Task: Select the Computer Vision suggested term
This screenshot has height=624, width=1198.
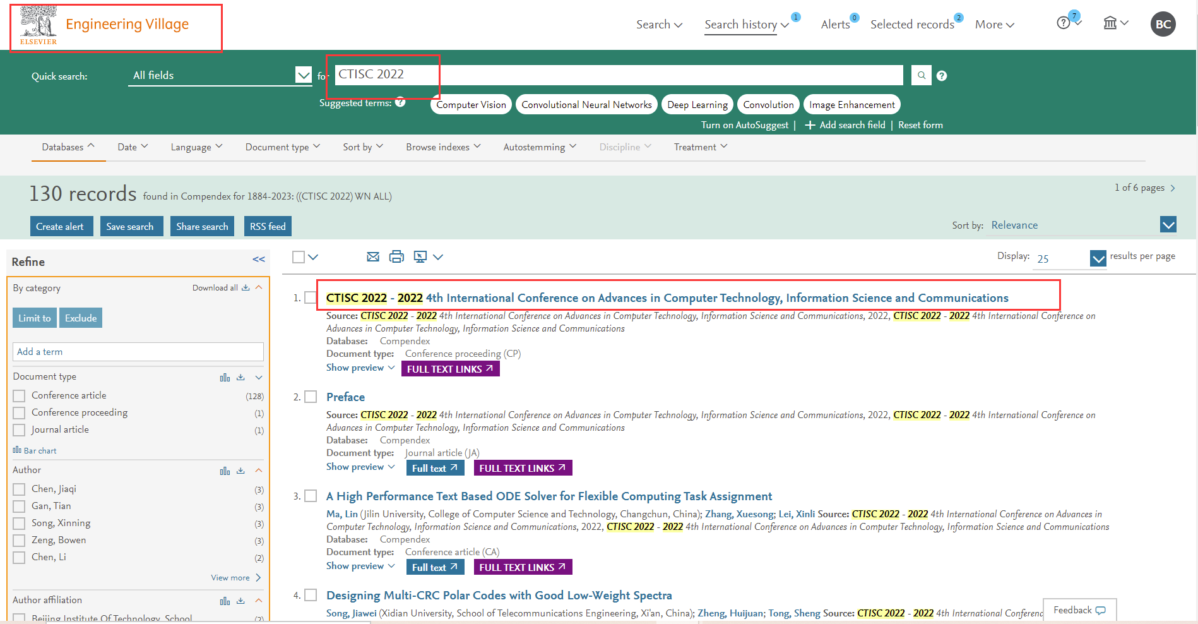Action: click(471, 104)
